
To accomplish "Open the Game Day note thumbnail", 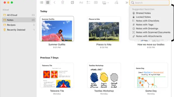I will 151,75.
